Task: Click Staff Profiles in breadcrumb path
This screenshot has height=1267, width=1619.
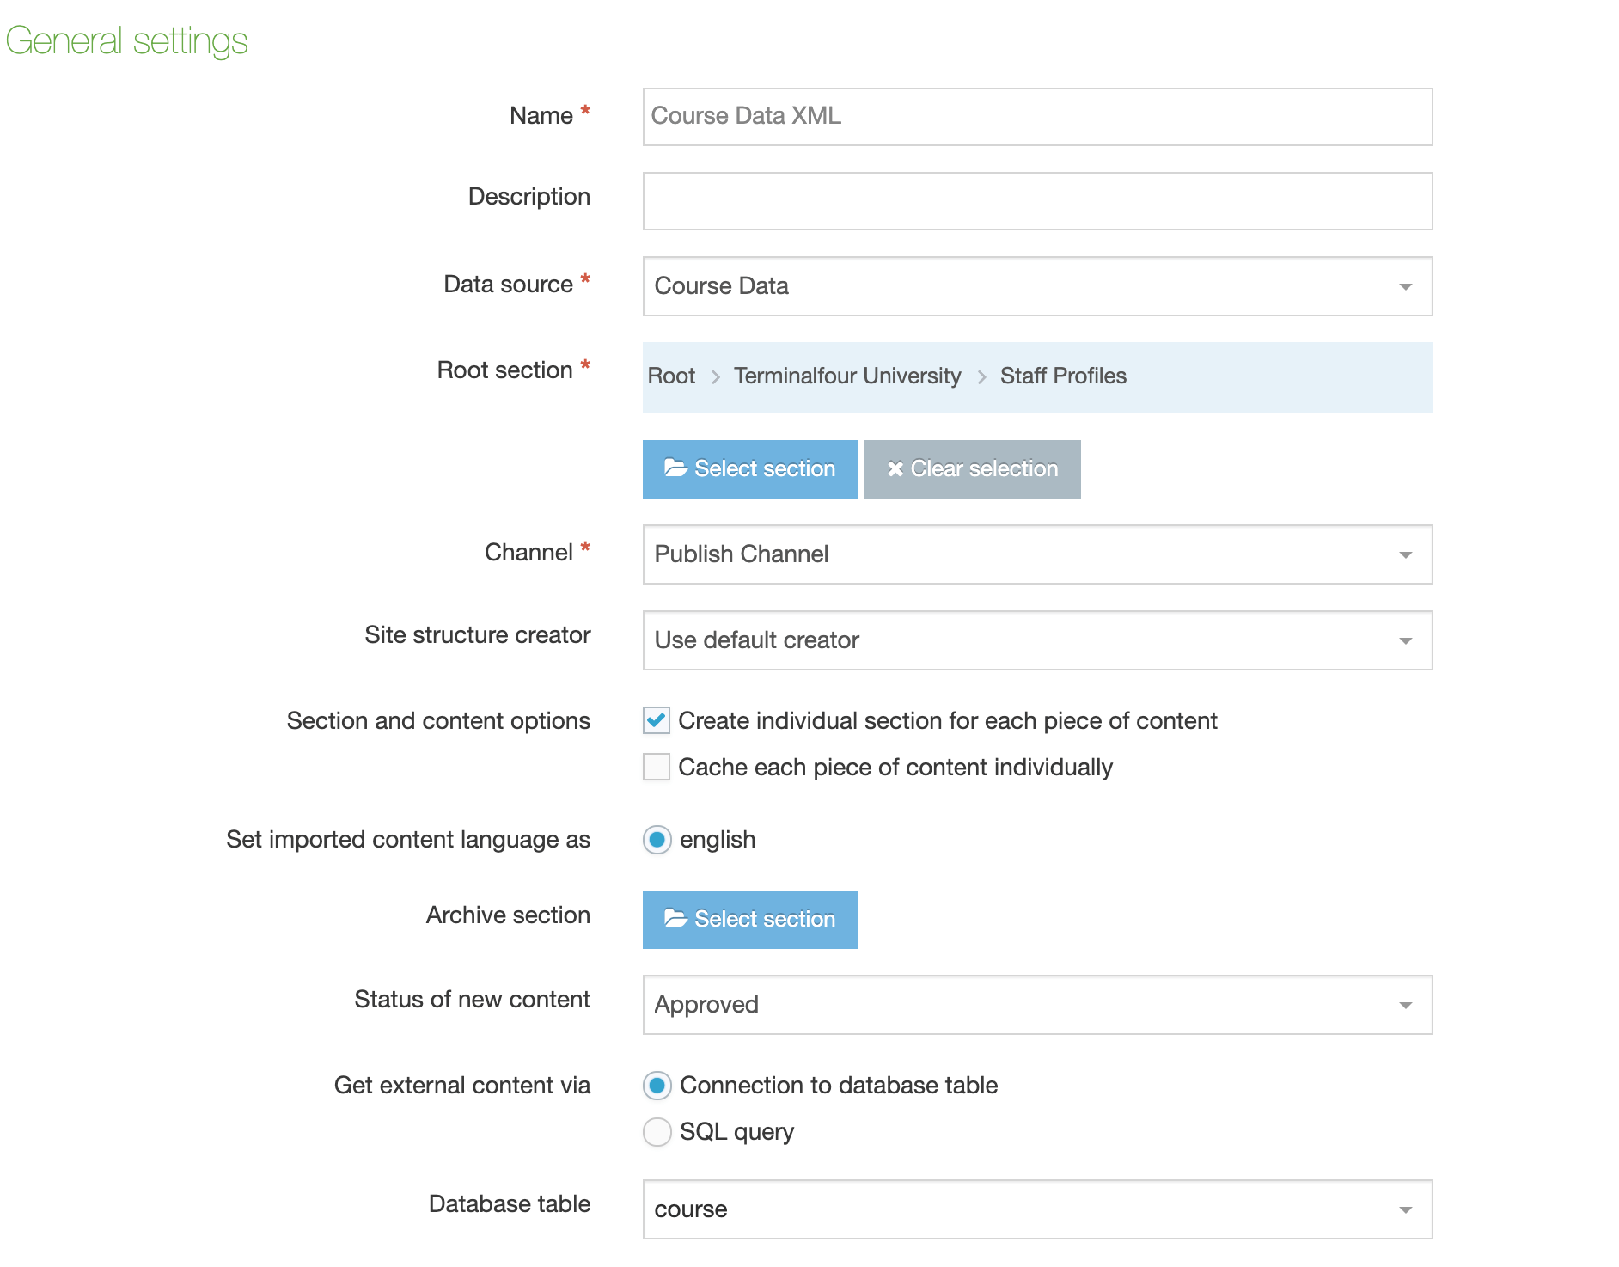Action: tap(1063, 376)
